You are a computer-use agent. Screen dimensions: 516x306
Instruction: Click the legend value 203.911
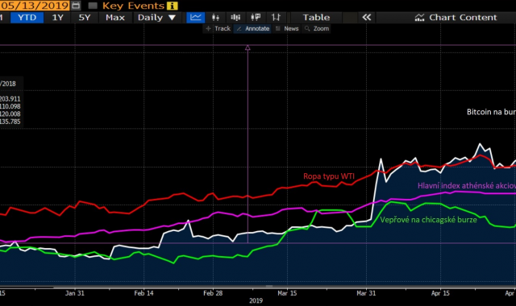[x=10, y=98]
